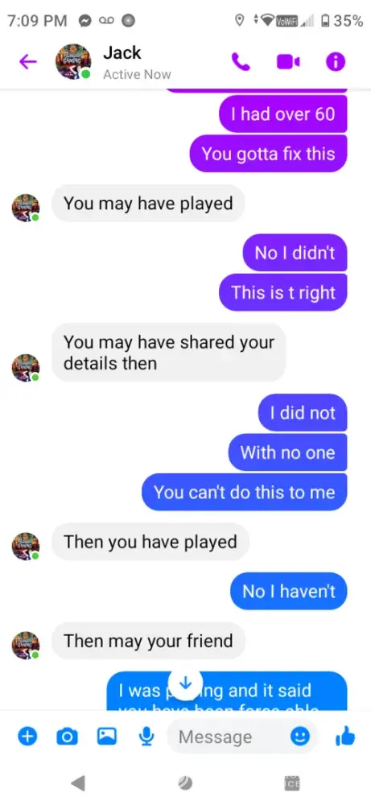The height and width of the screenshot is (805, 371).
Task: Tap avatar beside "Then may your friend"
Action: coord(26,646)
